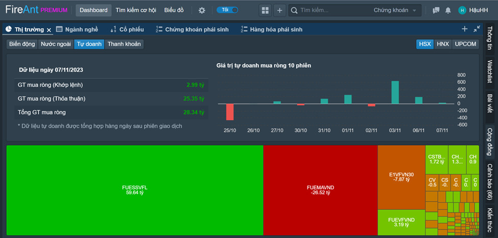
Task: Add a new tab with plus icon
Action: (464, 29)
